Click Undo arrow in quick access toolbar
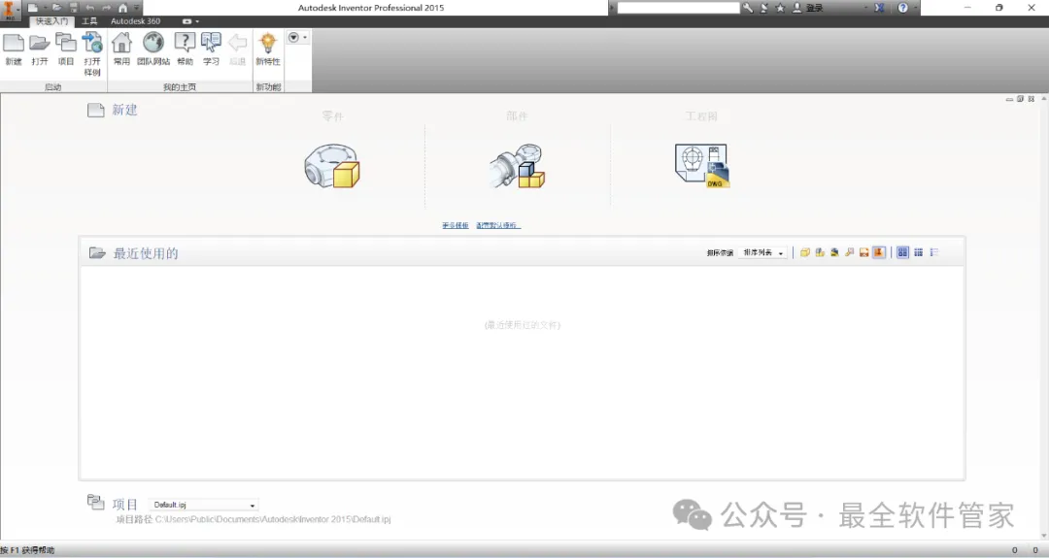Viewport: 1049px width, 558px height. [x=89, y=8]
